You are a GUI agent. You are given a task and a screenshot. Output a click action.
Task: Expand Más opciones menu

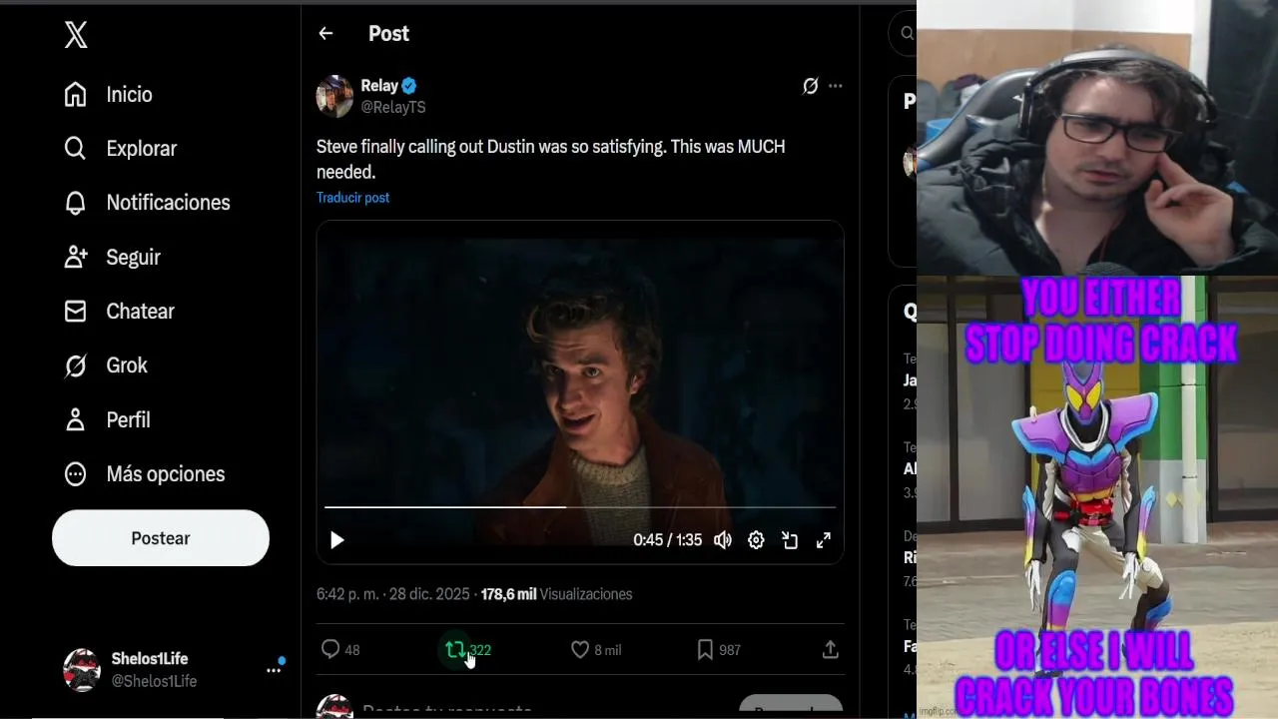[144, 474]
